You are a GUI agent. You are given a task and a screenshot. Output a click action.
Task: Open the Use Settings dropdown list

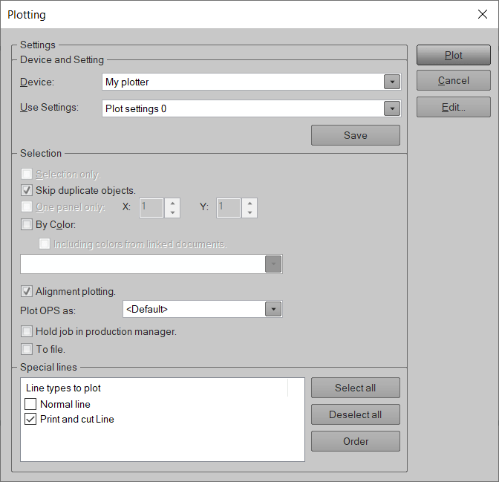pyautogui.click(x=392, y=109)
